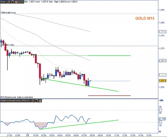The width and height of the screenshot is (167, 137).
Task: Open Price panel settings wrench
Action: tap(9, 2)
